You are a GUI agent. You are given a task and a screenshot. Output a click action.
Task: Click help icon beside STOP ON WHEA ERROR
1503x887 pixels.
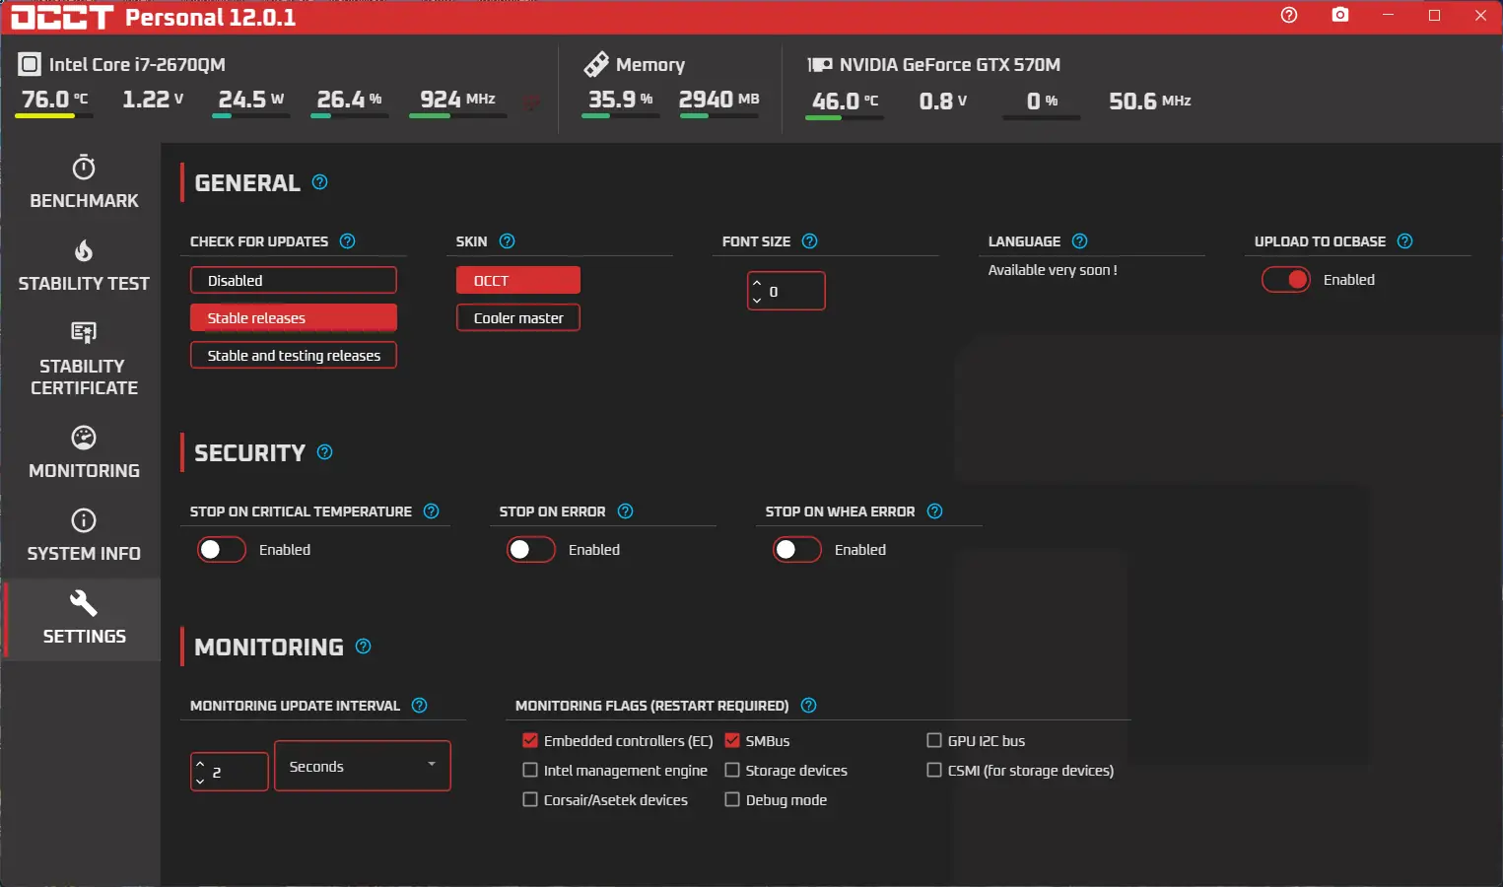[935, 512]
